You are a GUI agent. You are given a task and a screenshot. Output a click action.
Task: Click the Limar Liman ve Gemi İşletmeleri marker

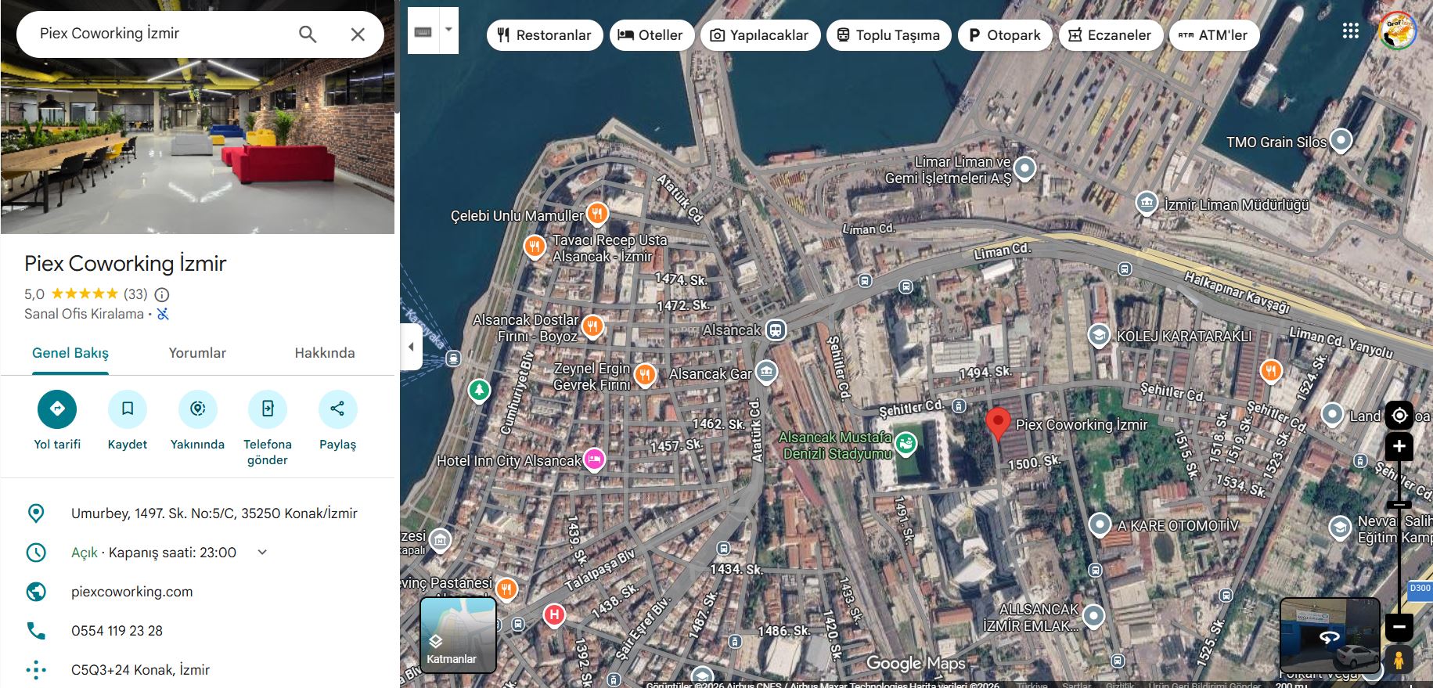coord(1024,168)
